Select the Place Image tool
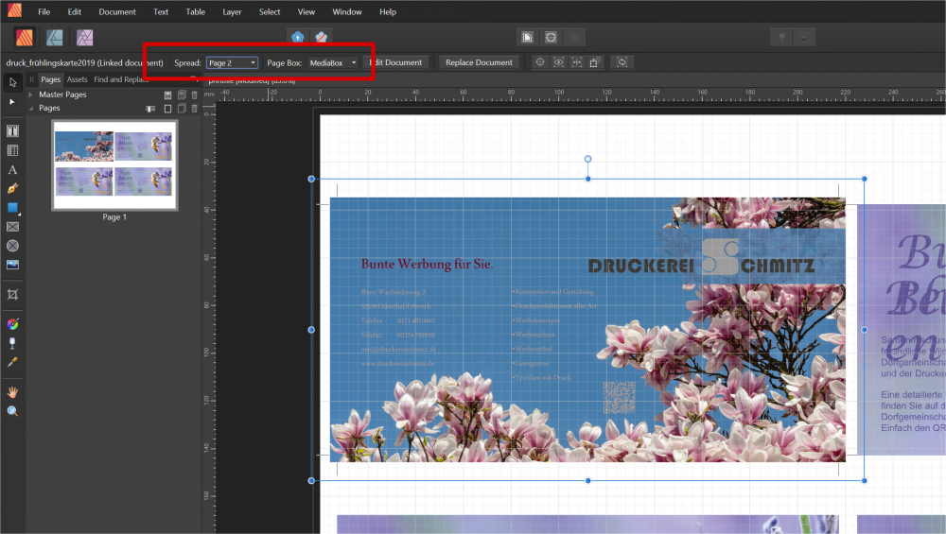The image size is (946, 534). click(x=12, y=265)
